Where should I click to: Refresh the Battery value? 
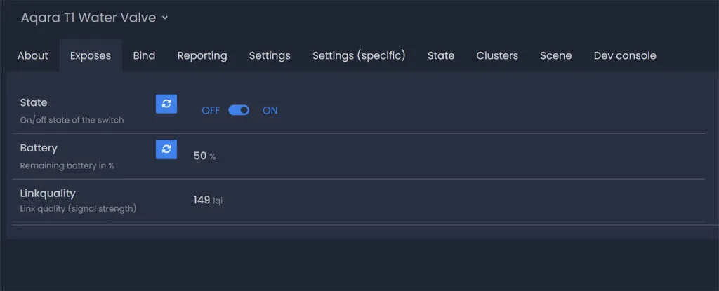pos(166,149)
